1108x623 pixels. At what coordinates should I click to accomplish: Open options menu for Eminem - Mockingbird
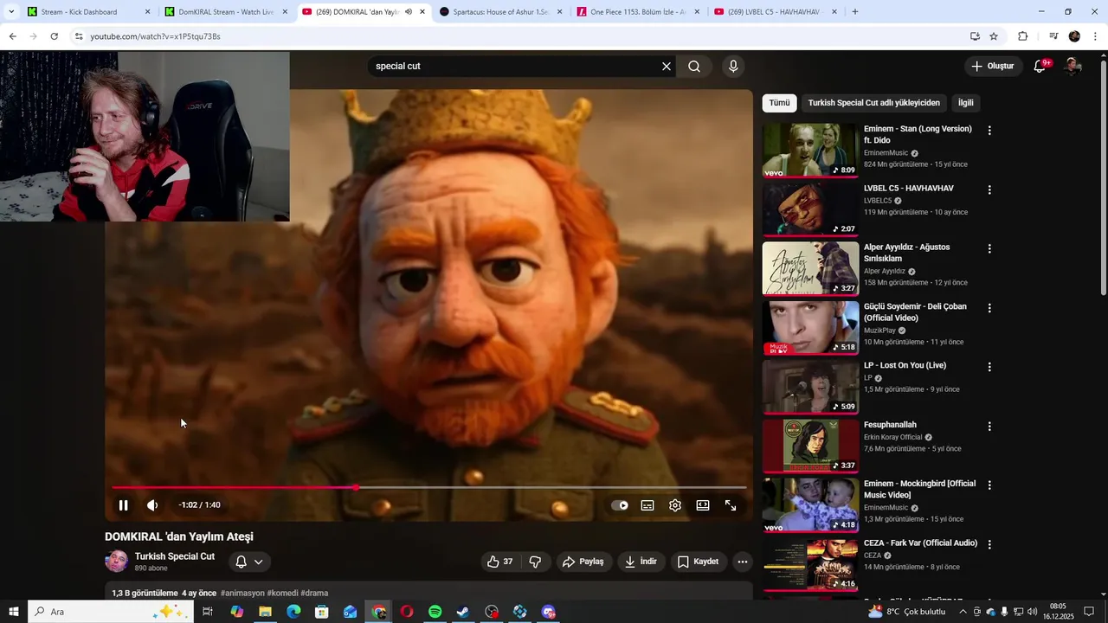pyautogui.click(x=989, y=485)
